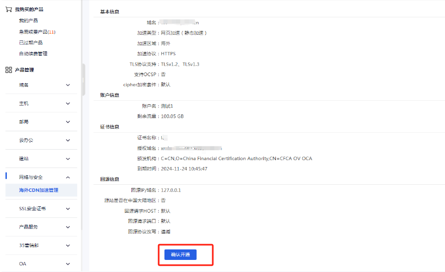
Task: Expand the 云办公 section chevron
Action: [68, 140]
